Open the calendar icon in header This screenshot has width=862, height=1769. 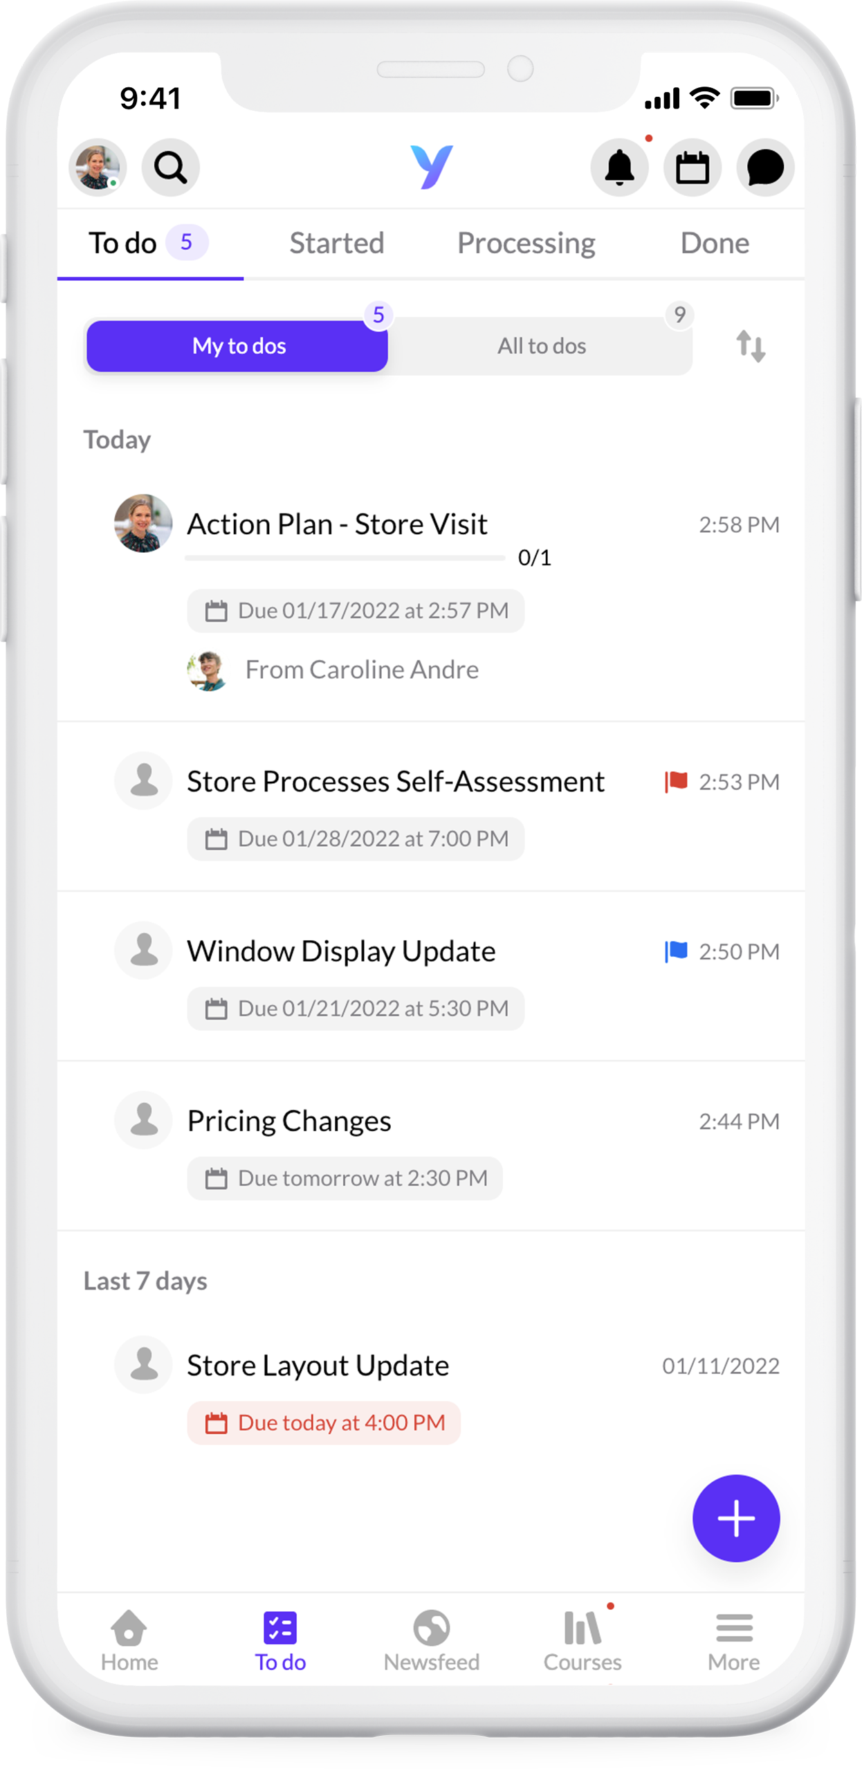click(x=692, y=167)
